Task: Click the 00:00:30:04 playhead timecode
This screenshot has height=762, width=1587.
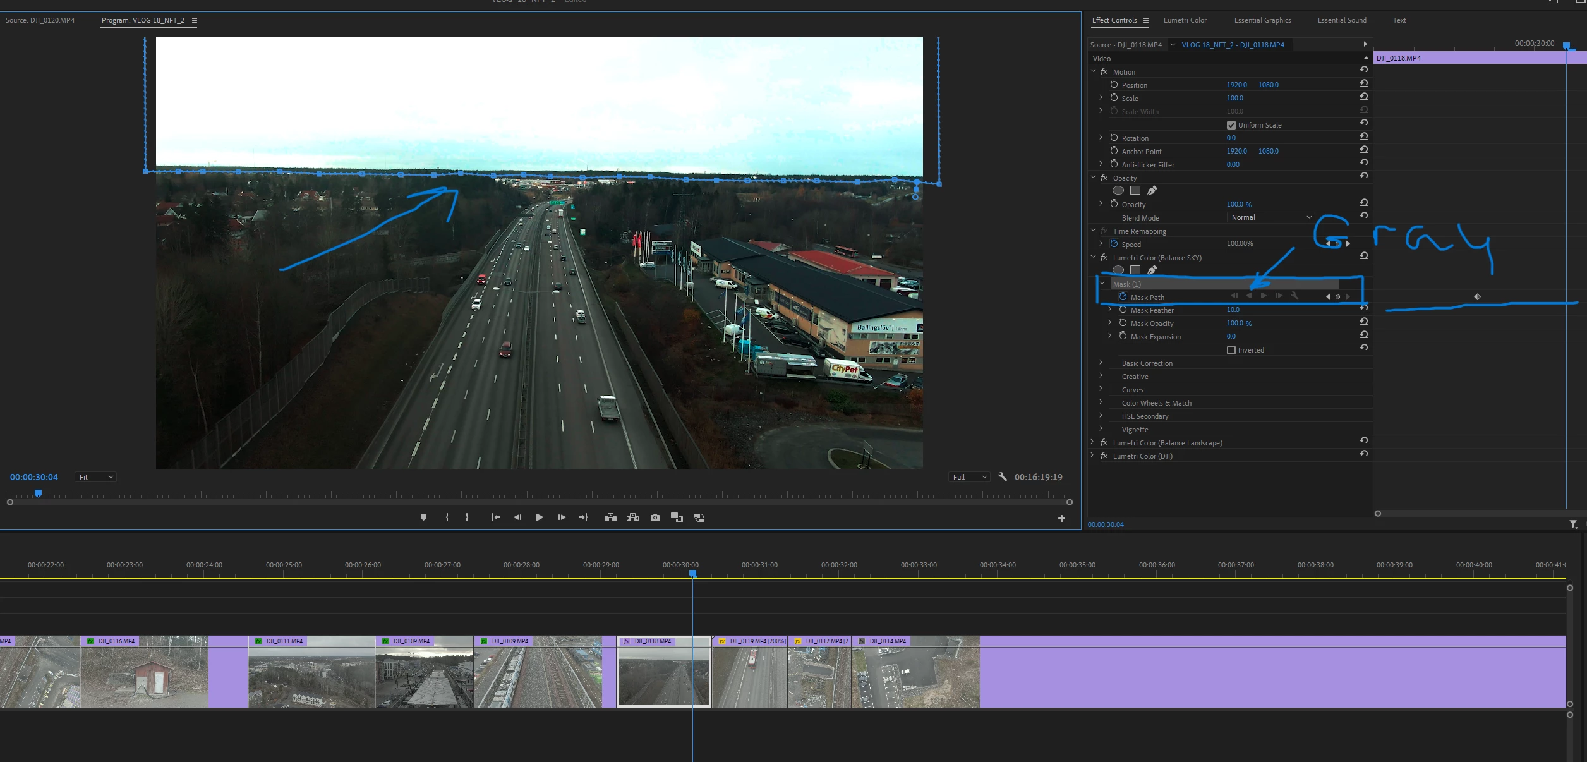Action: (34, 477)
